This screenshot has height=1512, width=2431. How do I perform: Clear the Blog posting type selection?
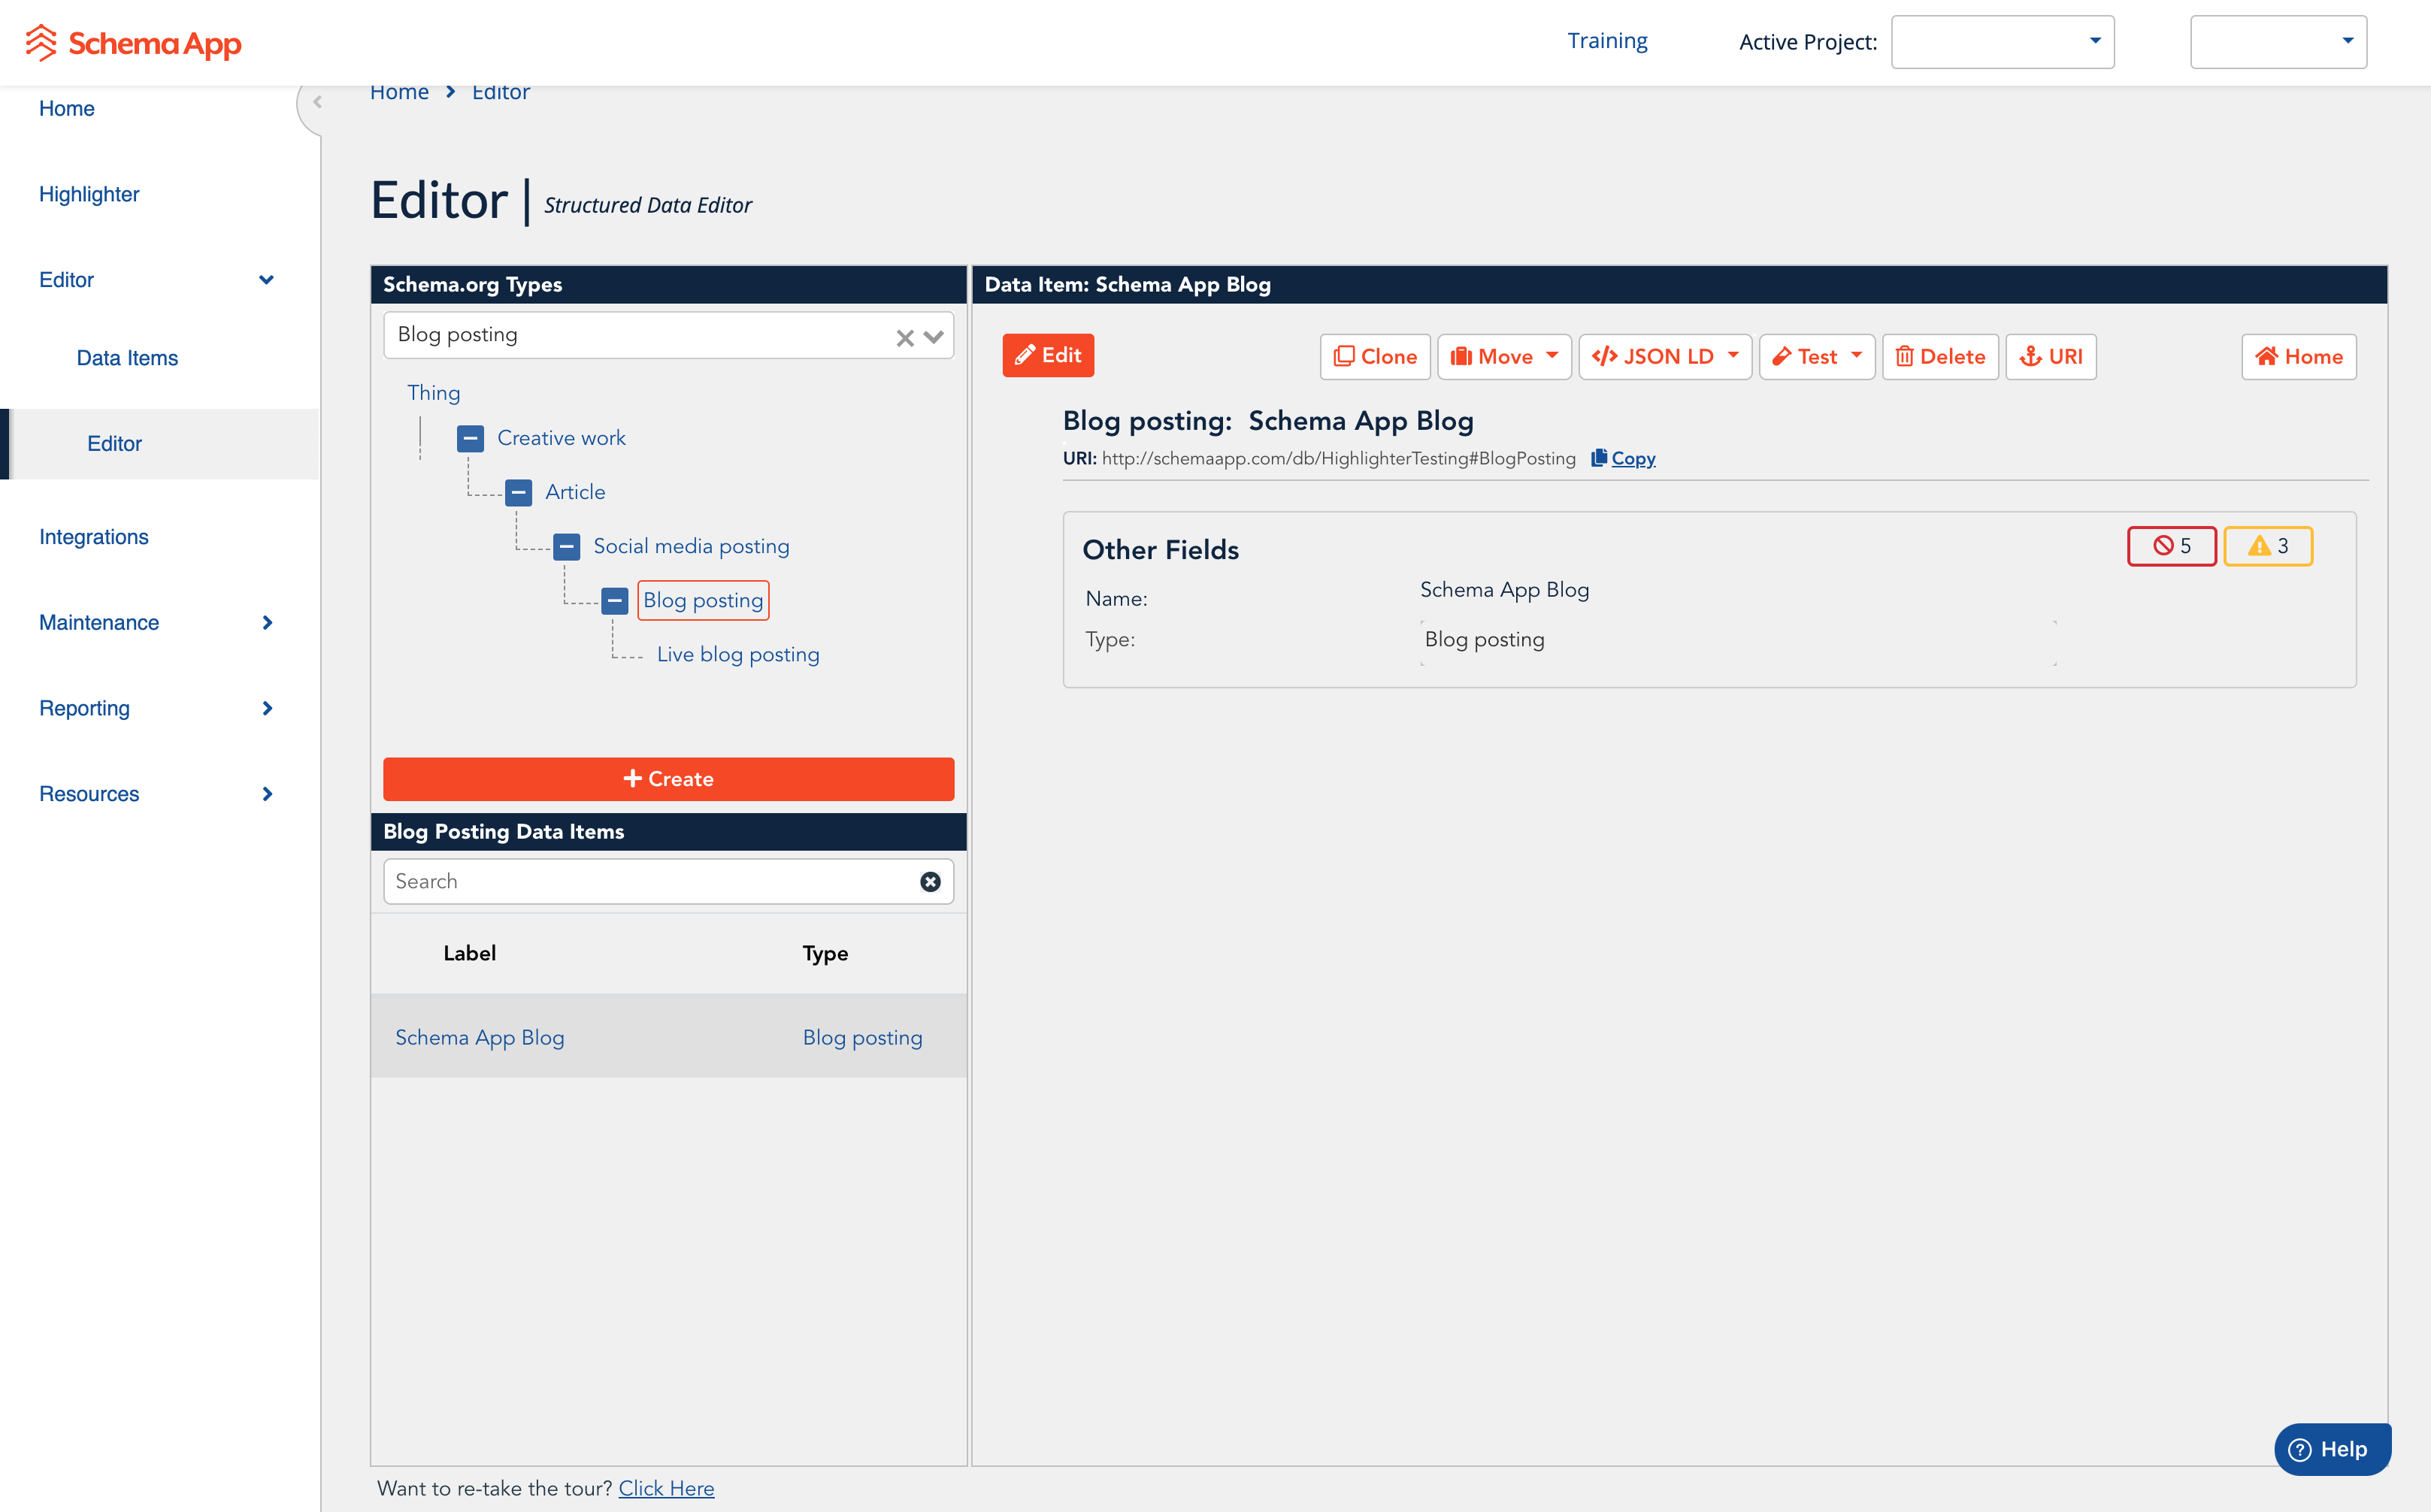pos(904,338)
